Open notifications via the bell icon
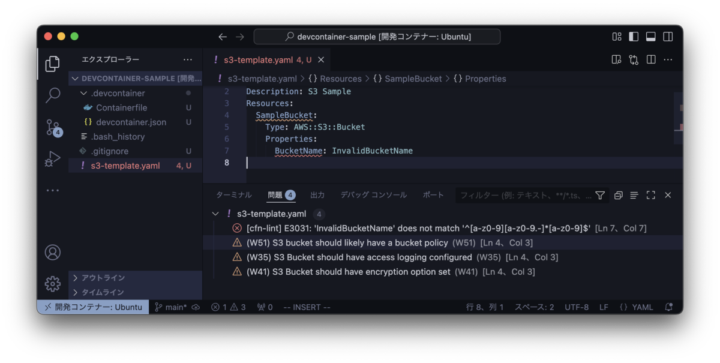This screenshot has width=720, height=363. [668, 307]
